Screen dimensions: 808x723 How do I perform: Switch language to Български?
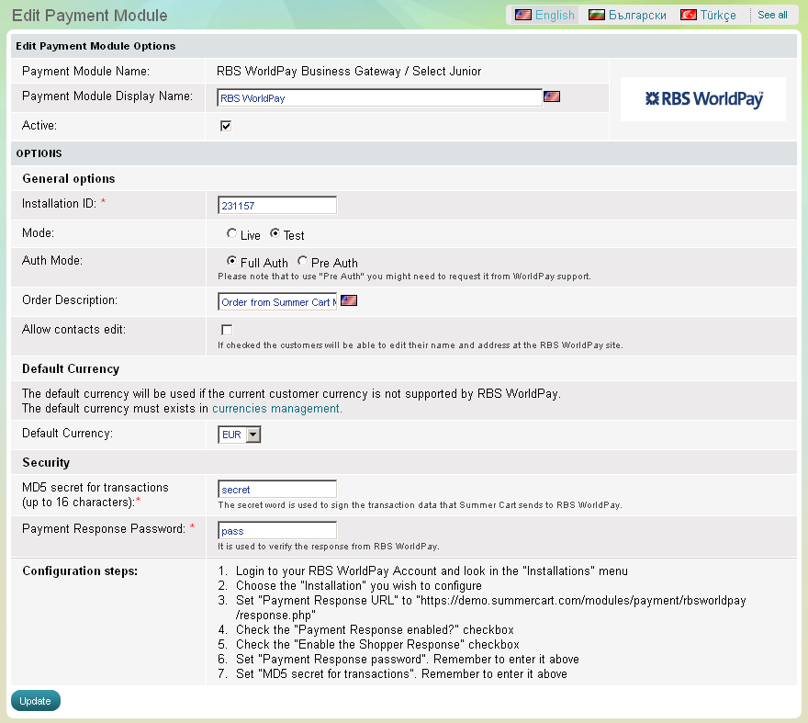pos(628,15)
